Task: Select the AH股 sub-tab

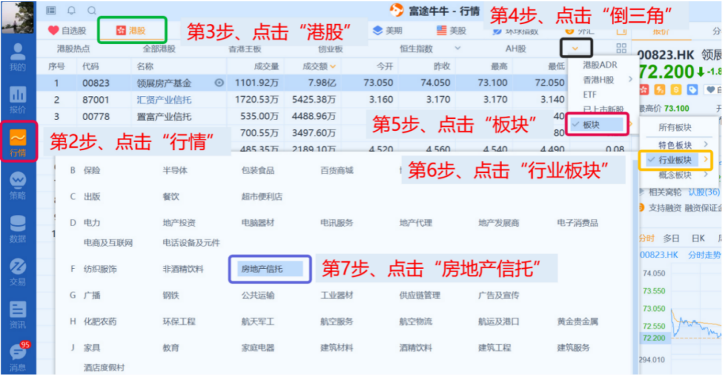Action: point(515,49)
